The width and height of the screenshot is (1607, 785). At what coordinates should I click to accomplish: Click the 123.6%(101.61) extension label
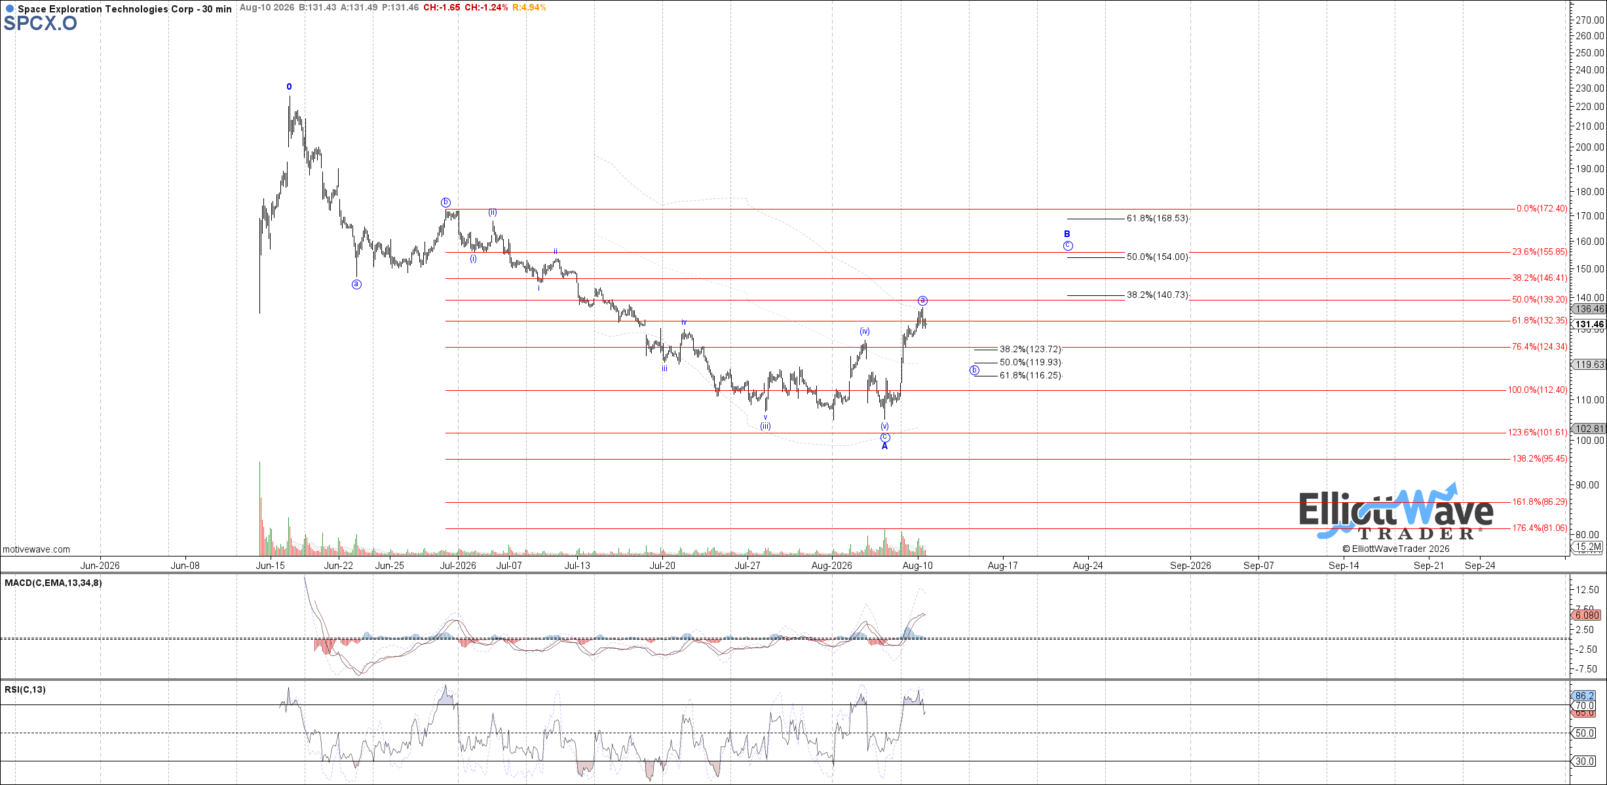[x=1538, y=433]
